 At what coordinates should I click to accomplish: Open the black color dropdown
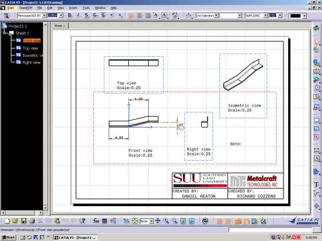[304, 16]
